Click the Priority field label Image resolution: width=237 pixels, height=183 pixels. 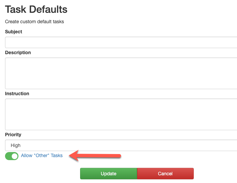(x=13, y=135)
